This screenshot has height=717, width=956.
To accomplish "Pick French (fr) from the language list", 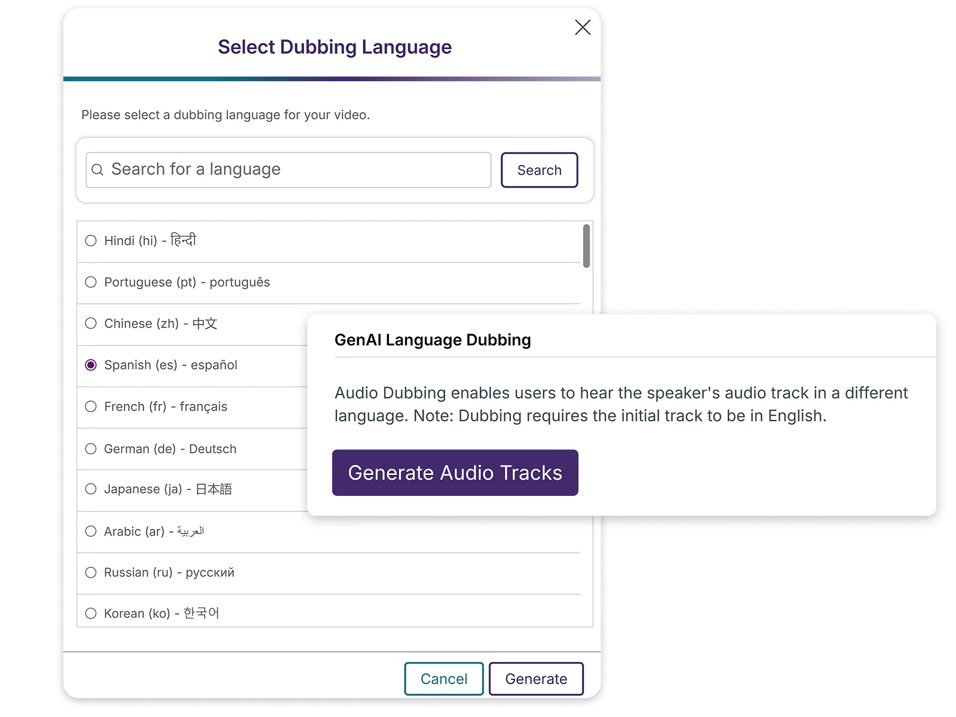I will point(91,407).
